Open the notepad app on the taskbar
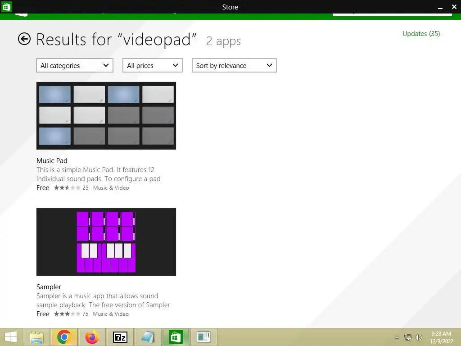Image resolution: width=461 pixels, height=346 pixels. pos(148,337)
